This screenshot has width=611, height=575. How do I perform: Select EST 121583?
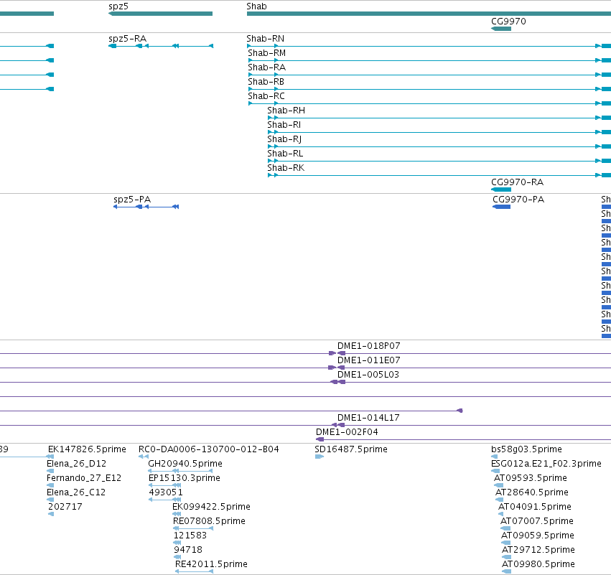point(190,536)
